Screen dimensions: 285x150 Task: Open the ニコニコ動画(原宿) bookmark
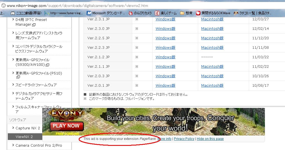(26, 13)
